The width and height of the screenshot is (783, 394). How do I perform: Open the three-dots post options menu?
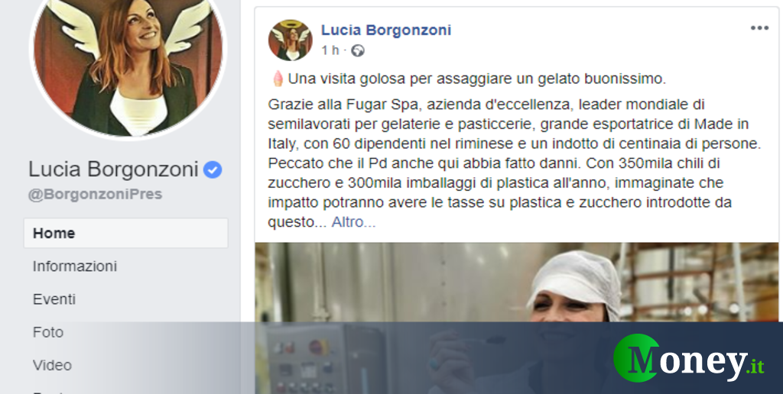tap(759, 28)
